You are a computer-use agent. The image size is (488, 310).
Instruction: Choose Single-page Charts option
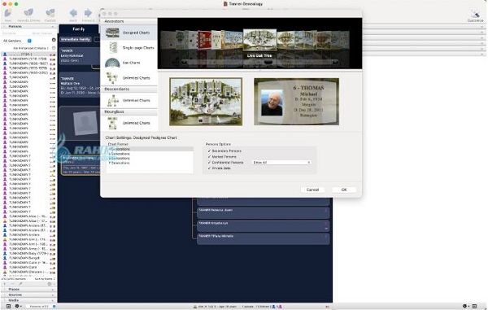tap(129, 48)
